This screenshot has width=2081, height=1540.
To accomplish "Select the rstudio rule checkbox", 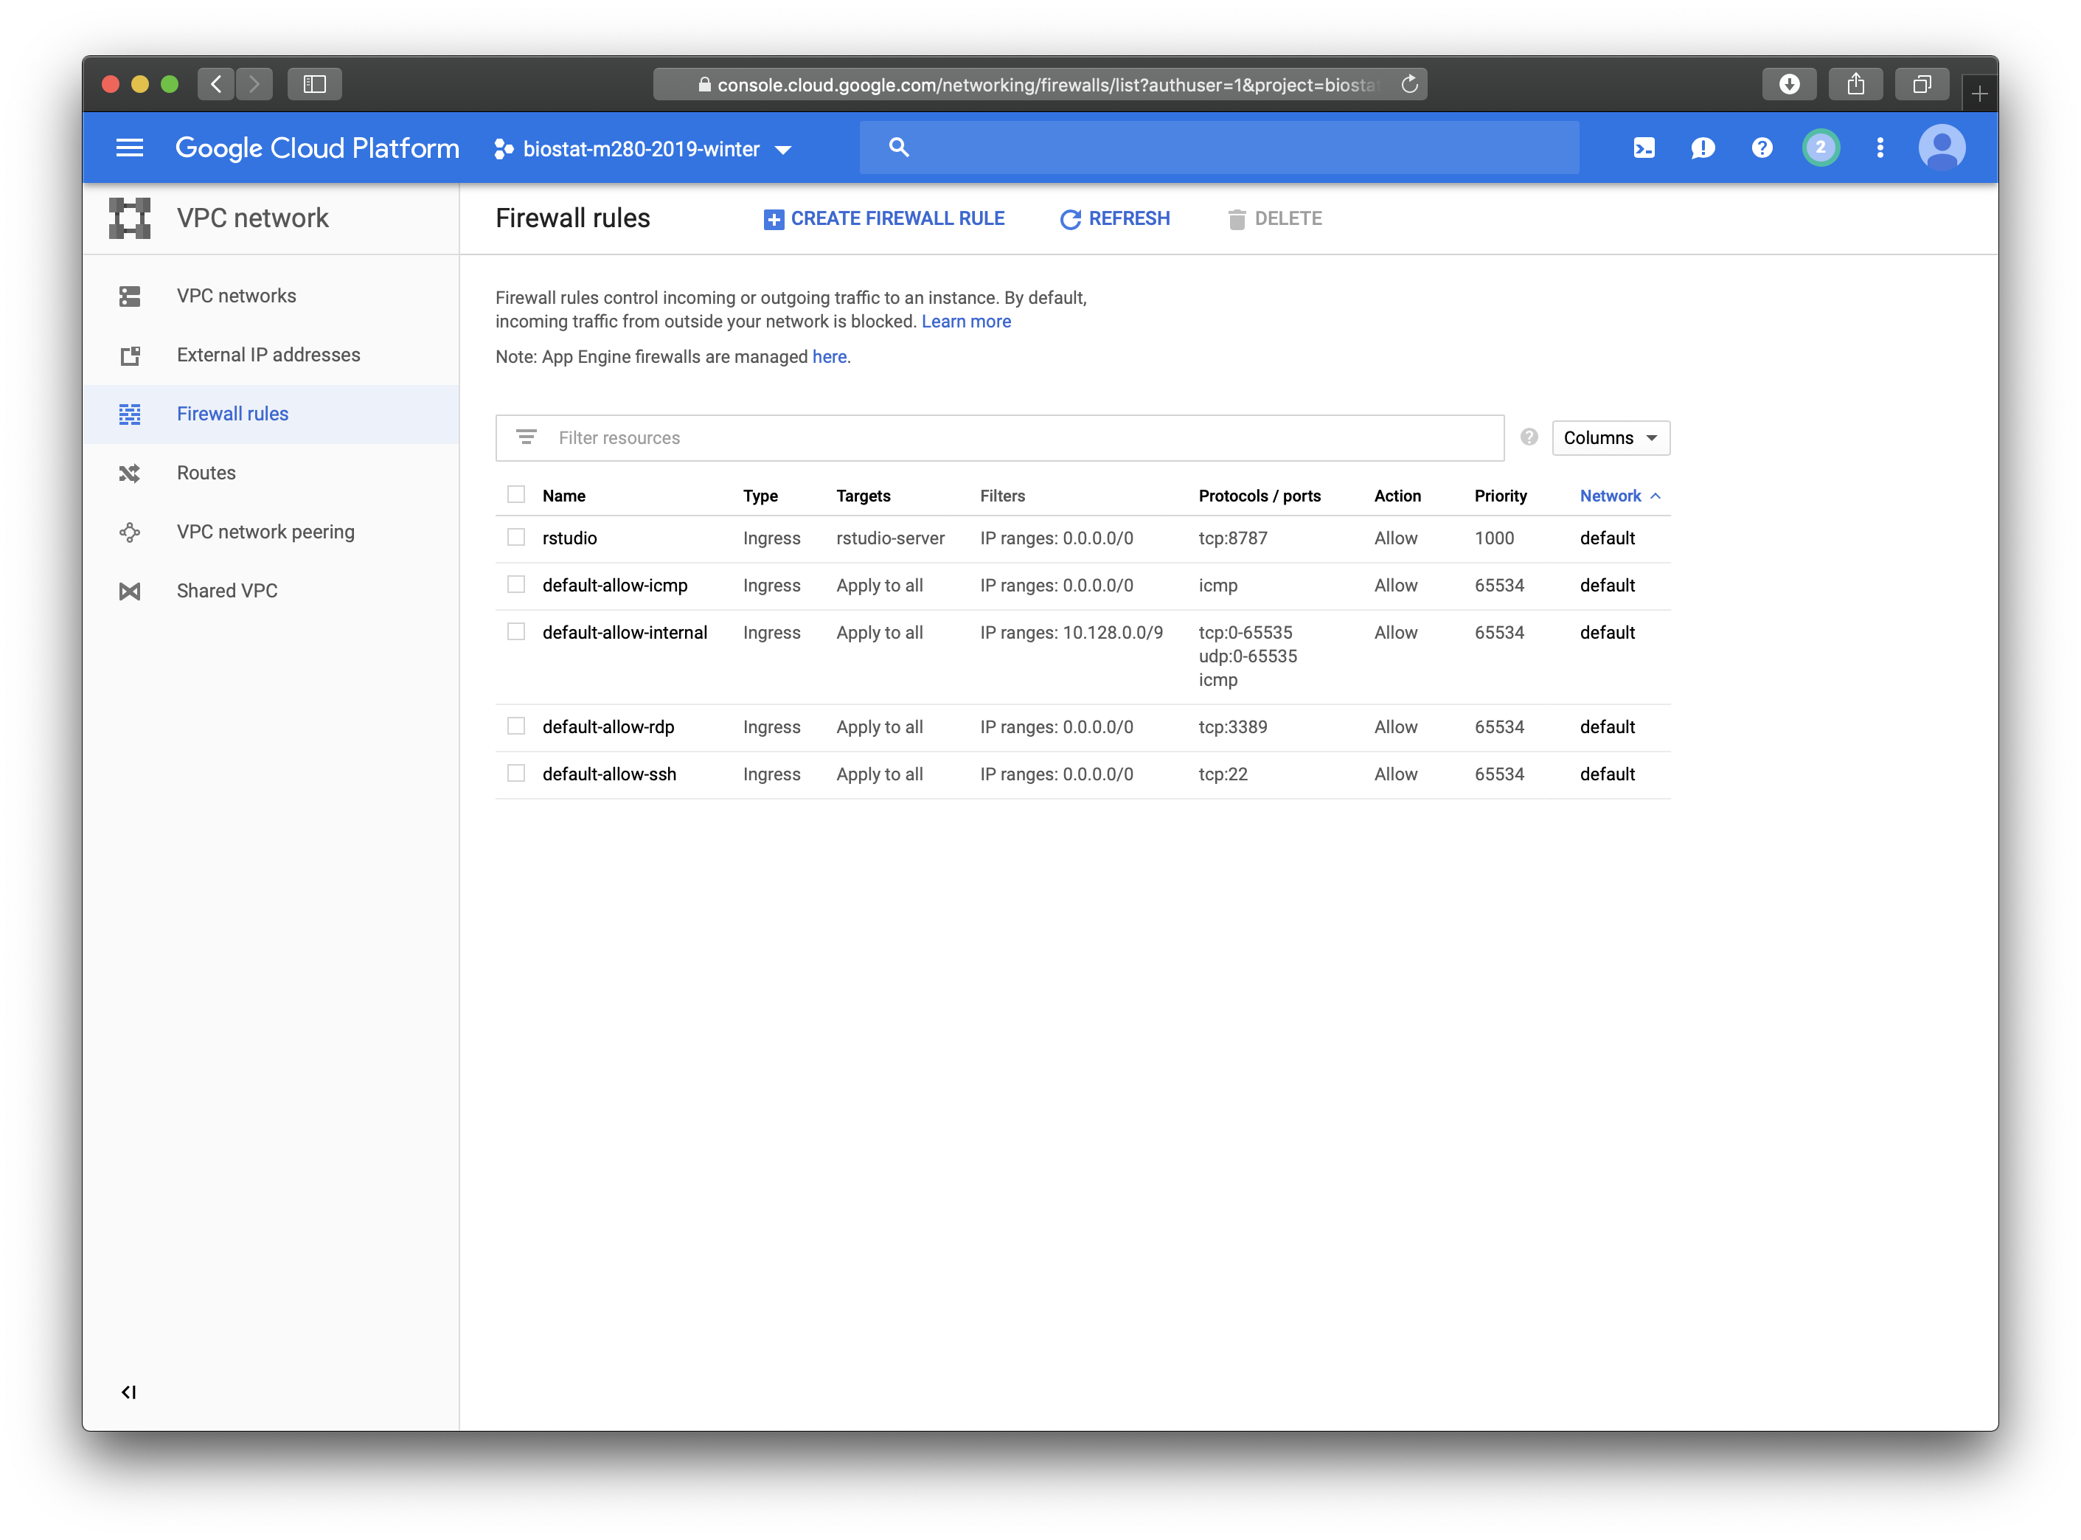I will [x=516, y=538].
